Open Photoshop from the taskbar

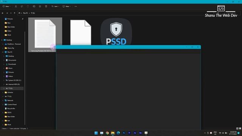pyautogui.click(x=124, y=133)
